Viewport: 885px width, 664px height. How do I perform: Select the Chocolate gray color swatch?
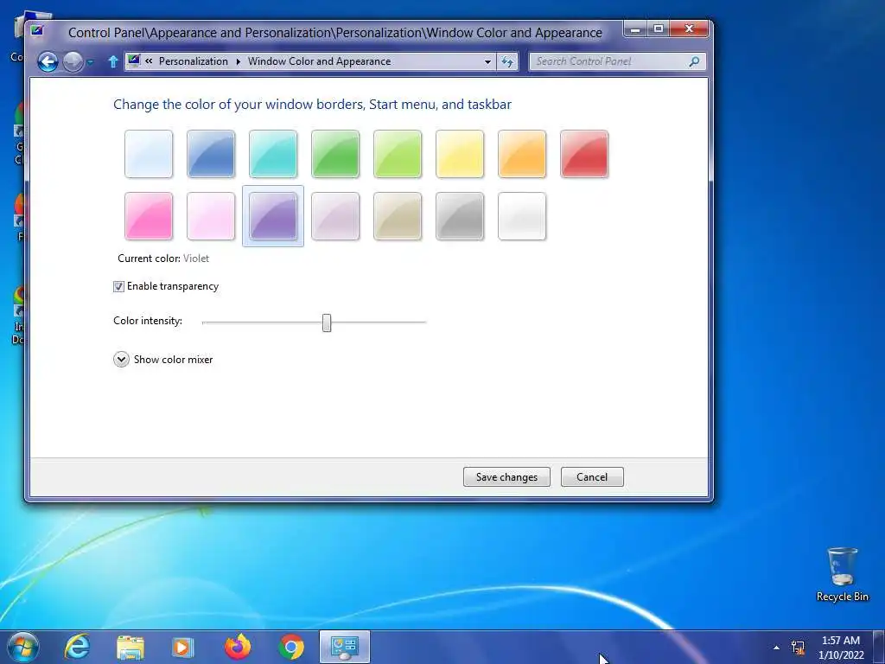click(460, 215)
